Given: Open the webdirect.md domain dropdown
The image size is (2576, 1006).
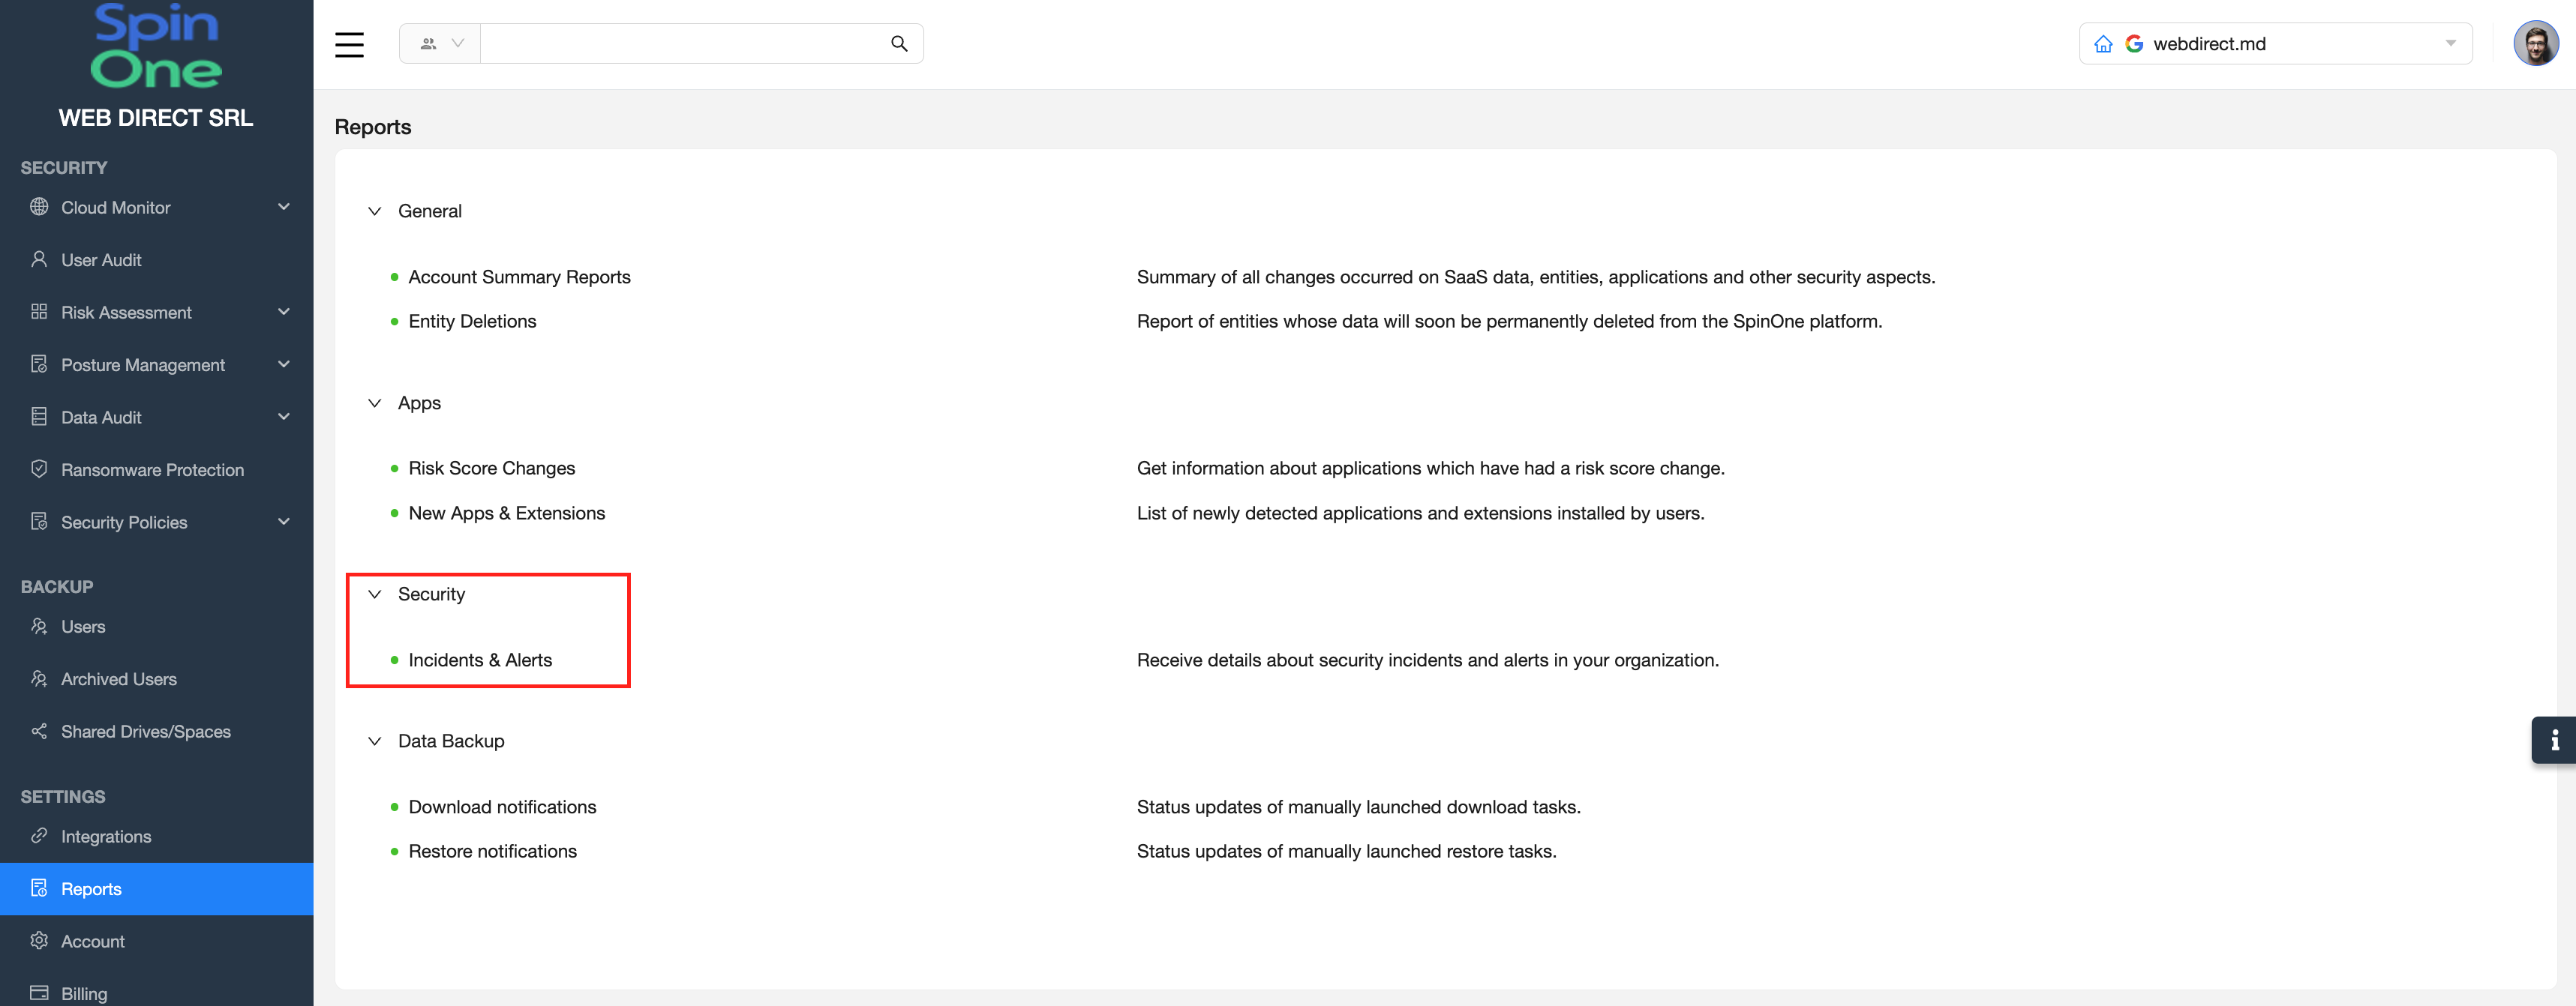Looking at the screenshot, I should pyautogui.click(x=2450, y=44).
